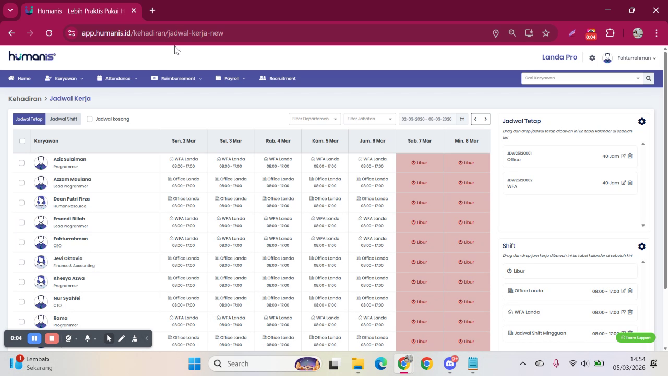The width and height of the screenshot is (668, 376).
Task: Edit the Office fixed schedule JDW25120001
Action: (x=624, y=156)
